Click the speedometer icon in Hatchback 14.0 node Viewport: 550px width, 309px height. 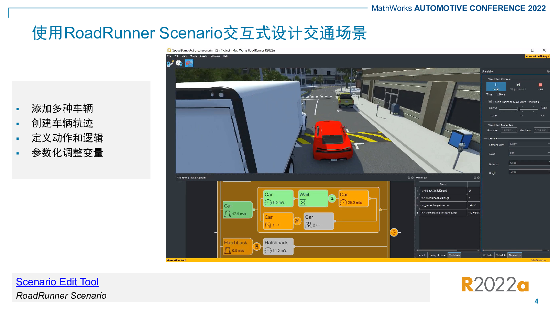(x=268, y=251)
